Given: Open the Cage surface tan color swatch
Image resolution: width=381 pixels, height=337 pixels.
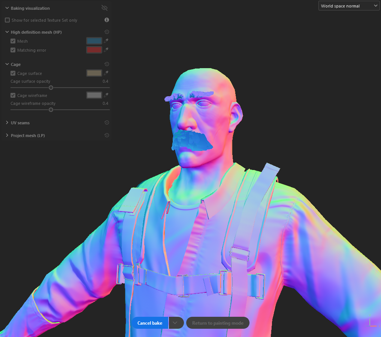Looking at the screenshot, I should [94, 73].
